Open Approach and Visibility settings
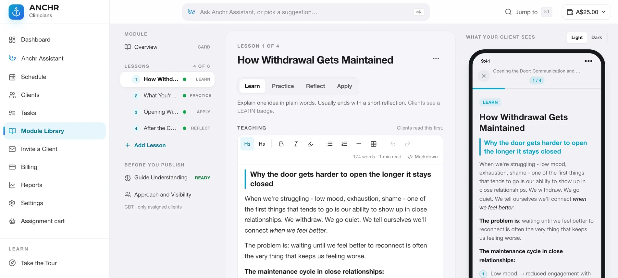618x278 pixels. coord(167,195)
